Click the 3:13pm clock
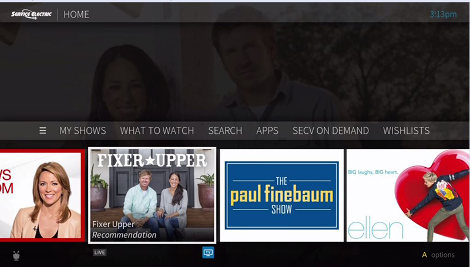Image resolution: width=470 pixels, height=267 pixels. point(443,14)
